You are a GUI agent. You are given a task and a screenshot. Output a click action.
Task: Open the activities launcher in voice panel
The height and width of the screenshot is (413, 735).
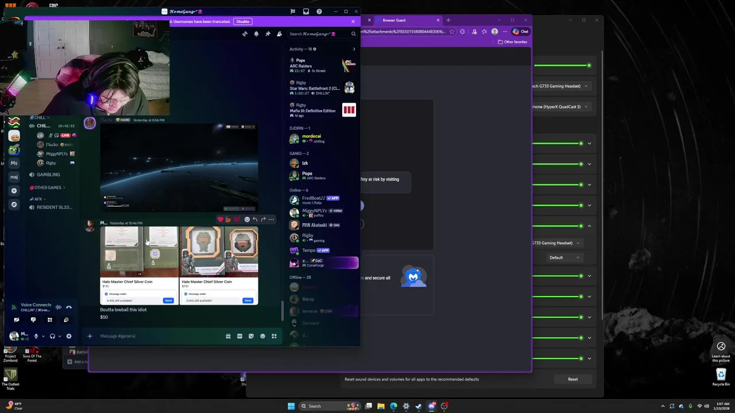click(x=50, y=320)
